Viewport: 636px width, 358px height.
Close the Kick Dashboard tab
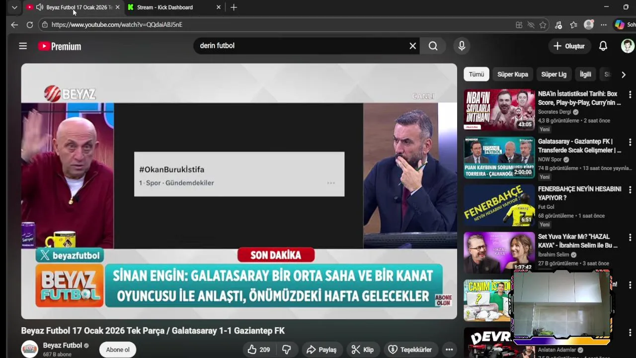coord(218,7)
